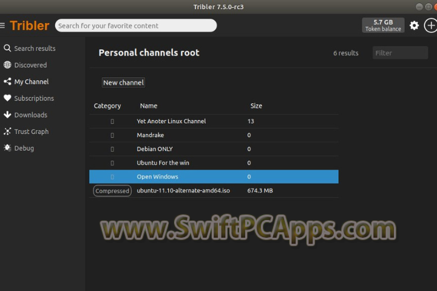Open the hamburger menu beside Tribler logo

click(2, 25)
